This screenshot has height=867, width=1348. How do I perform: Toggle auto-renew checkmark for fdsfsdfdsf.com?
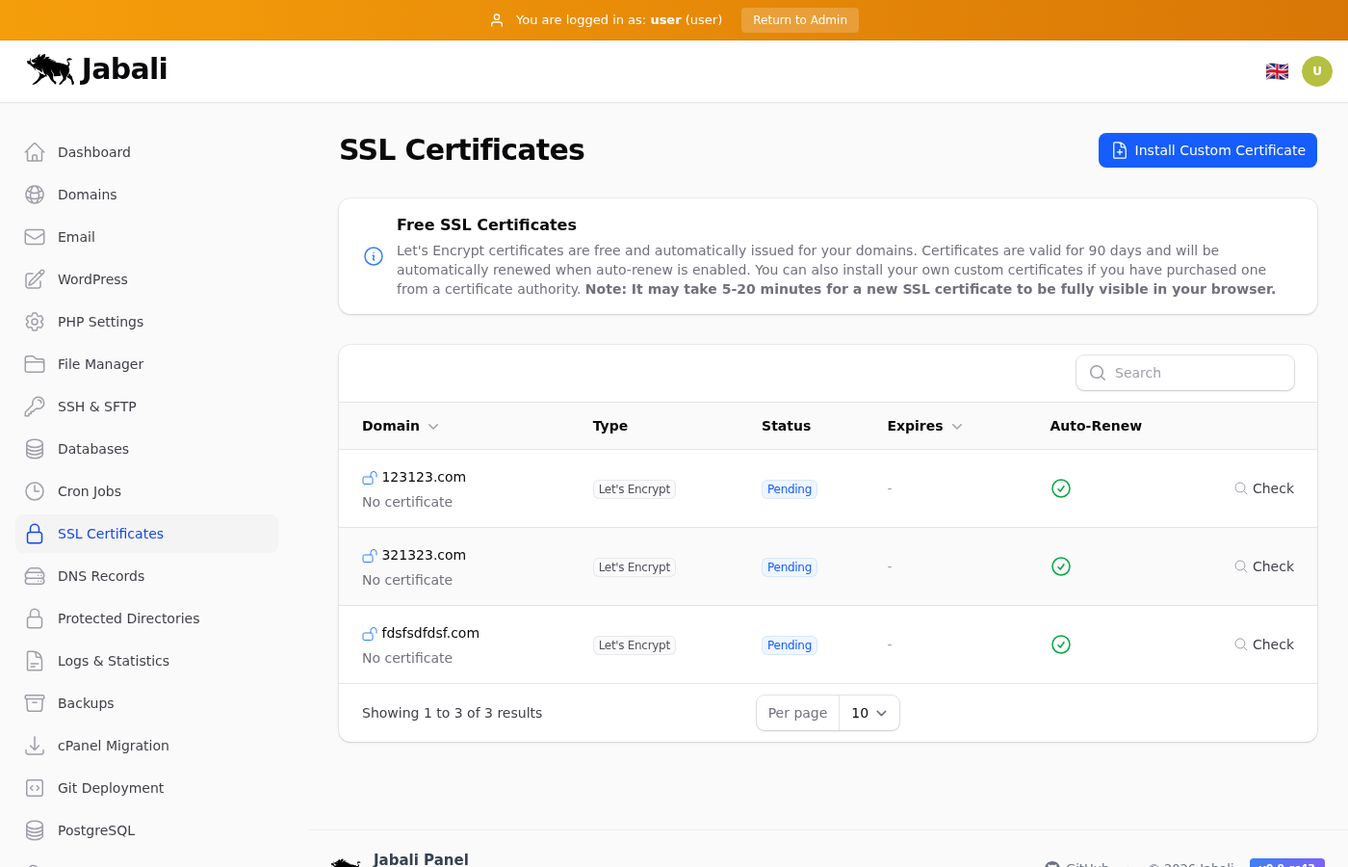[x=1061, y=644]
